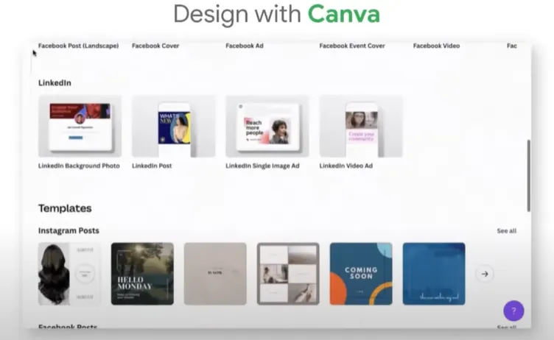Choose the Hello Monday Instagram template
This screenshot has height=340, width=554.
(142, 274)
